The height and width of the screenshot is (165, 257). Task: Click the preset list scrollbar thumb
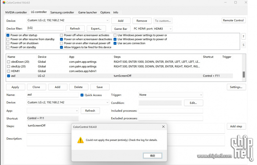[244, 74]
